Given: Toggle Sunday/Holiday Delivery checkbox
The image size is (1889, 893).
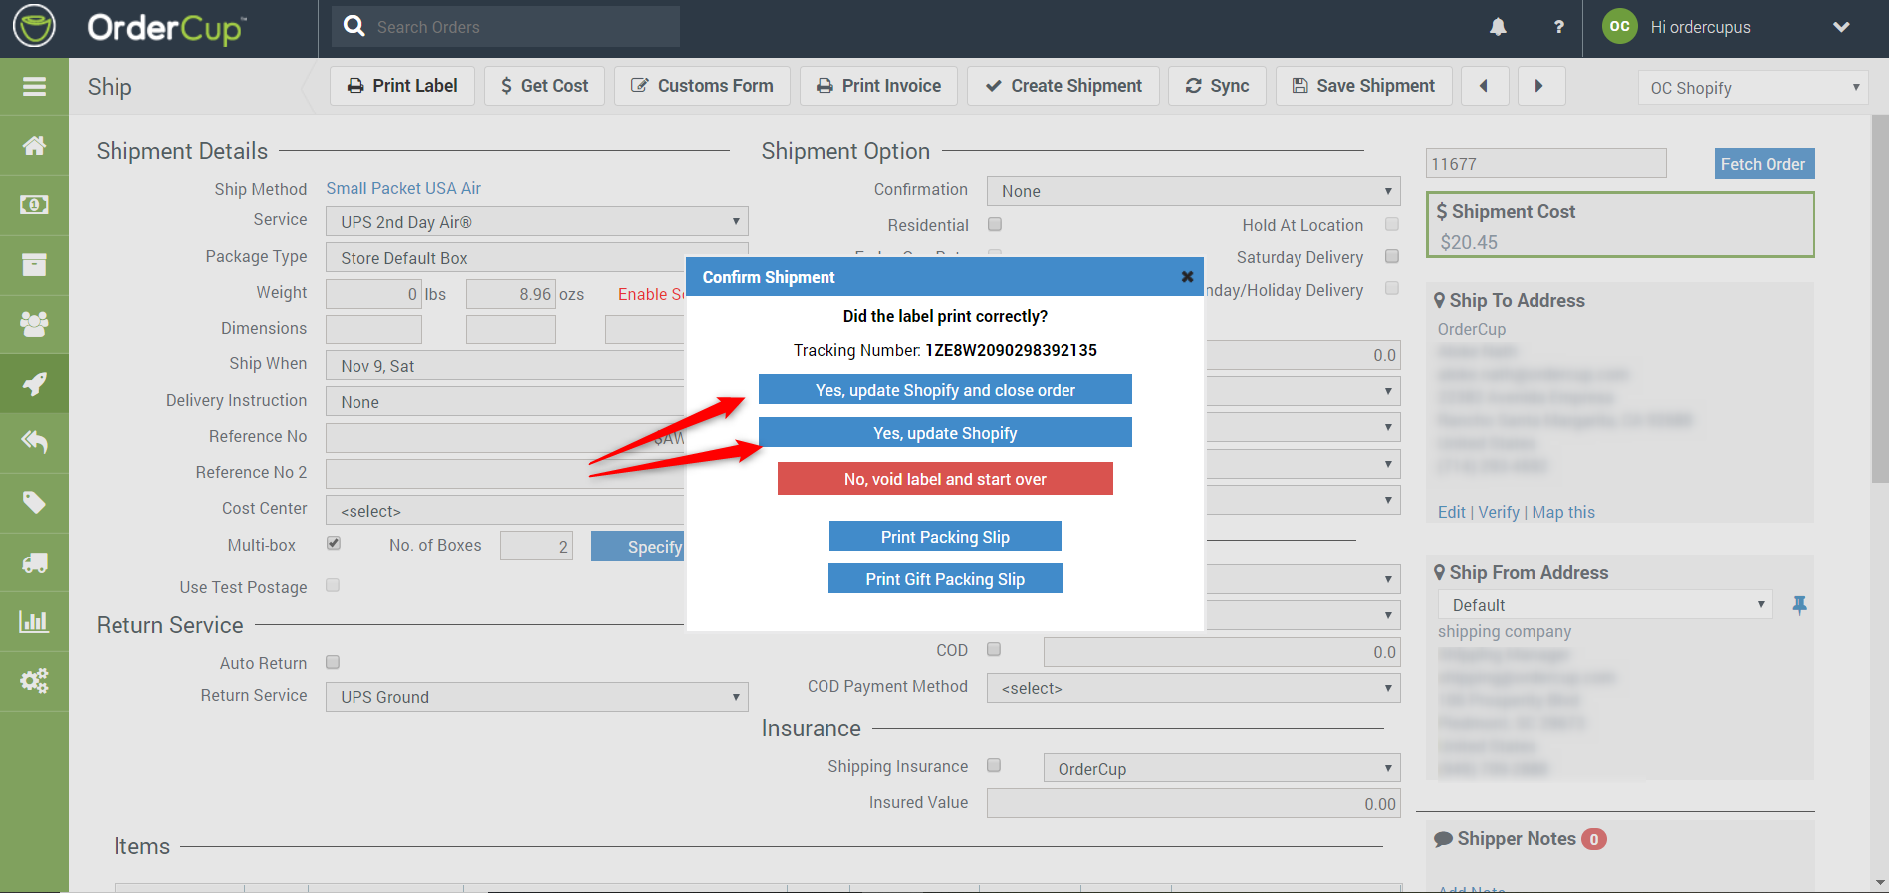Looking at the screenshot, I should pos(1392,288).
